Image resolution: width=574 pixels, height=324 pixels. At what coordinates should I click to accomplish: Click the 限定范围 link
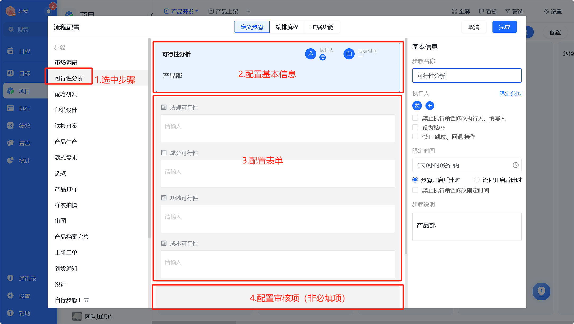point(510,94)
